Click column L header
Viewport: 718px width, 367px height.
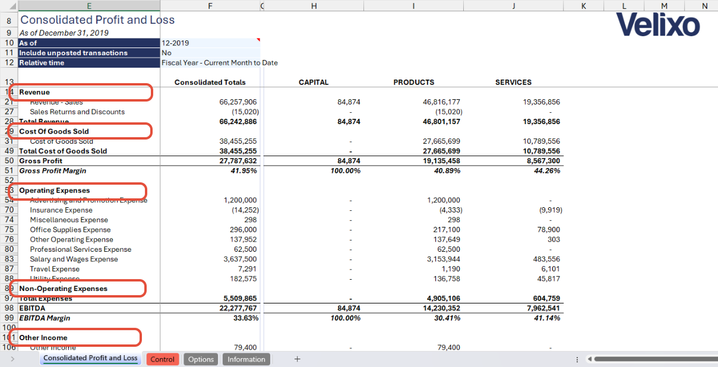(x=624, y=6)
